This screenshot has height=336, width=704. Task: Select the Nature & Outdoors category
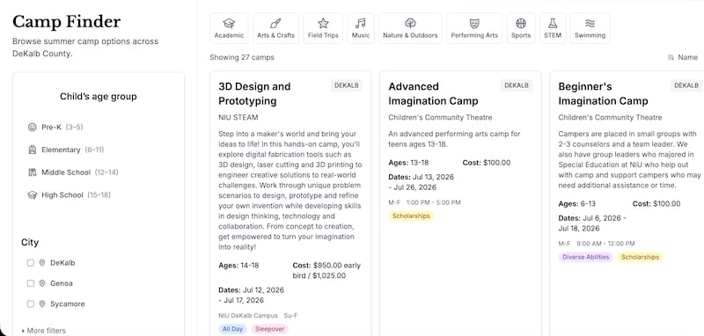click(410, 28)
